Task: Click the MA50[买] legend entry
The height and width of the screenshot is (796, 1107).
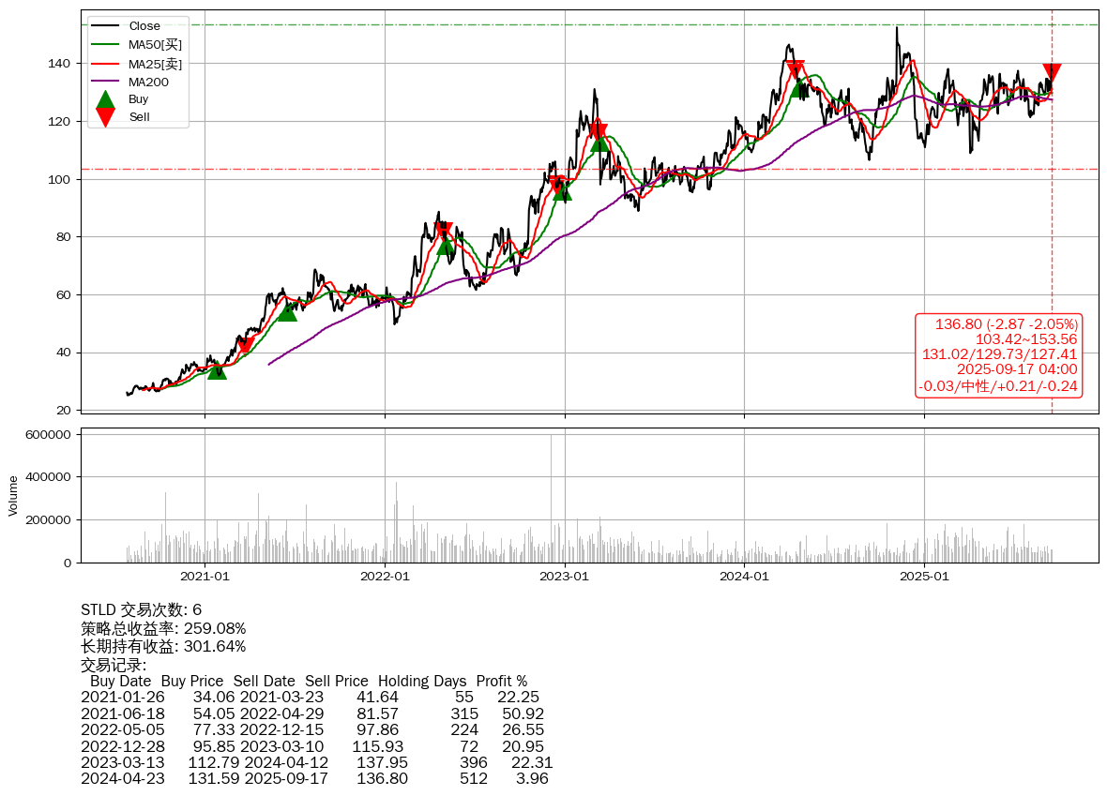Action: point(155,44)
